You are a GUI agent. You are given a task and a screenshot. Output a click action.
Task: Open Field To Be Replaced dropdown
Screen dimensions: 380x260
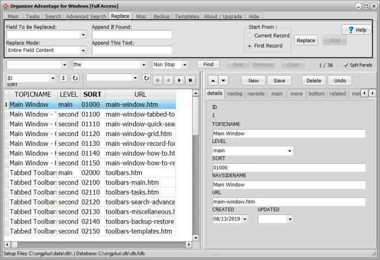(83, 35)
